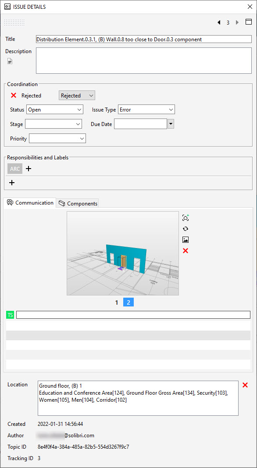257x468 pixels.
Task: Open the Rejected decision dropdown
Action: (x=77, y=96)
